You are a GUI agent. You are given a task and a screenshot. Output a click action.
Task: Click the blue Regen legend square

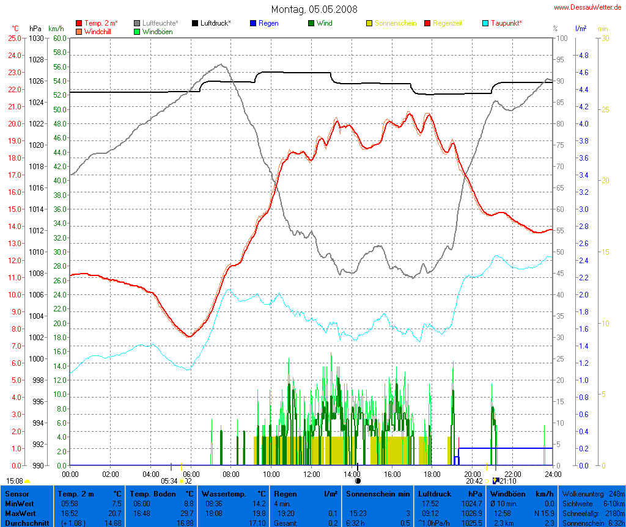point(253,23)
